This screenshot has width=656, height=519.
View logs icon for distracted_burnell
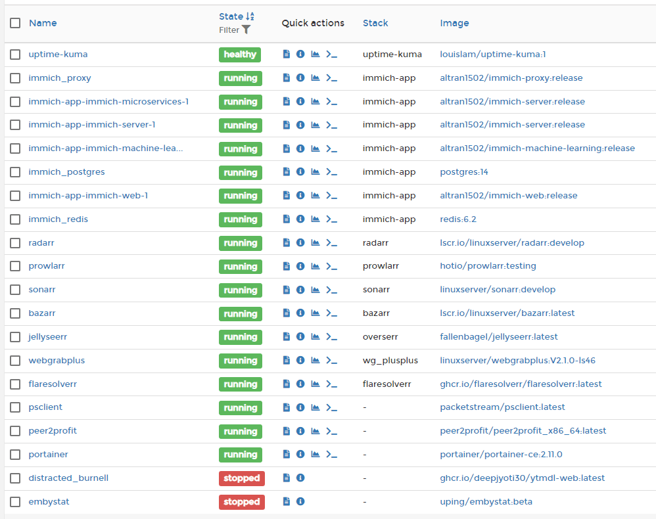(287, 478)
